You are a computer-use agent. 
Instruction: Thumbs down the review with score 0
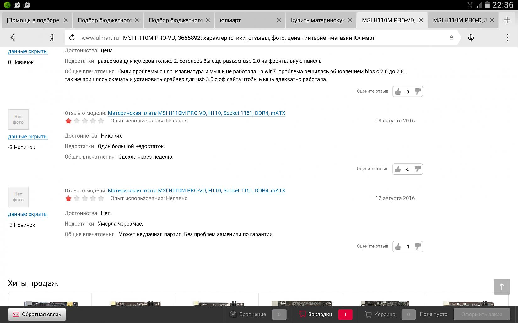click(x=418, y=91)
